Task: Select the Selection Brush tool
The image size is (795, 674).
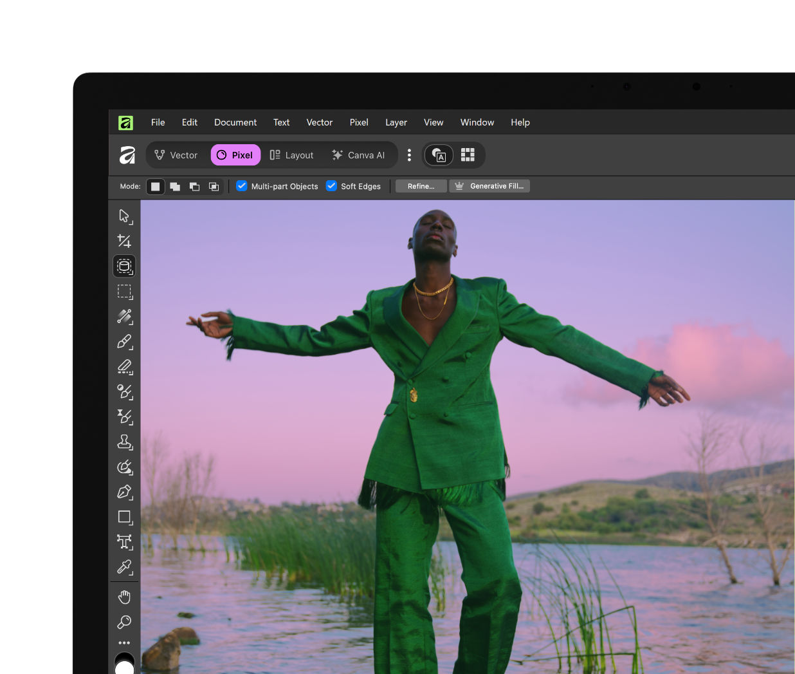Action: pyautogui.click(x=124, y=316)
